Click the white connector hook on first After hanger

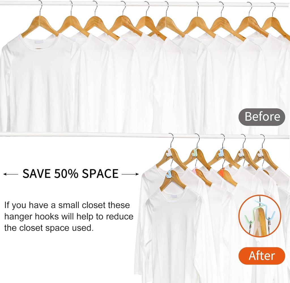(x=168, y=152)
